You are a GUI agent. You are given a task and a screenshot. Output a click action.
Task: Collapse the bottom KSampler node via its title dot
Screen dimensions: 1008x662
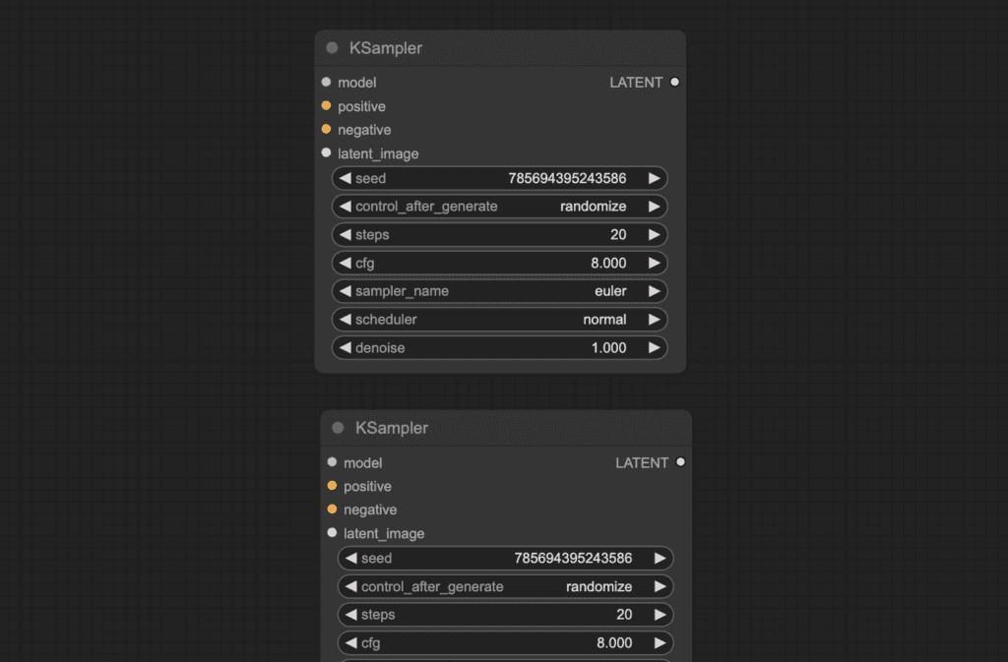click(338, 428)
